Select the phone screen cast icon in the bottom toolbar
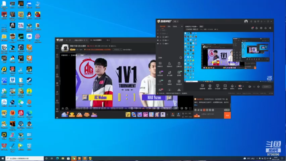 tap(217, 86)
